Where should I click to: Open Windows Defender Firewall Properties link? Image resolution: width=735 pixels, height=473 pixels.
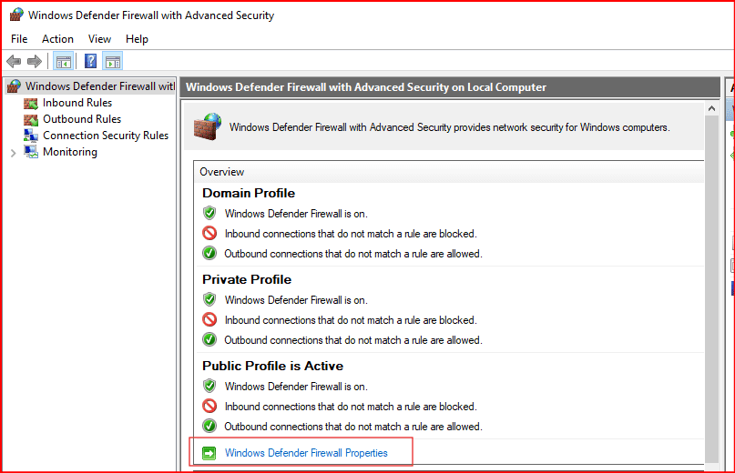pos(306,453)
